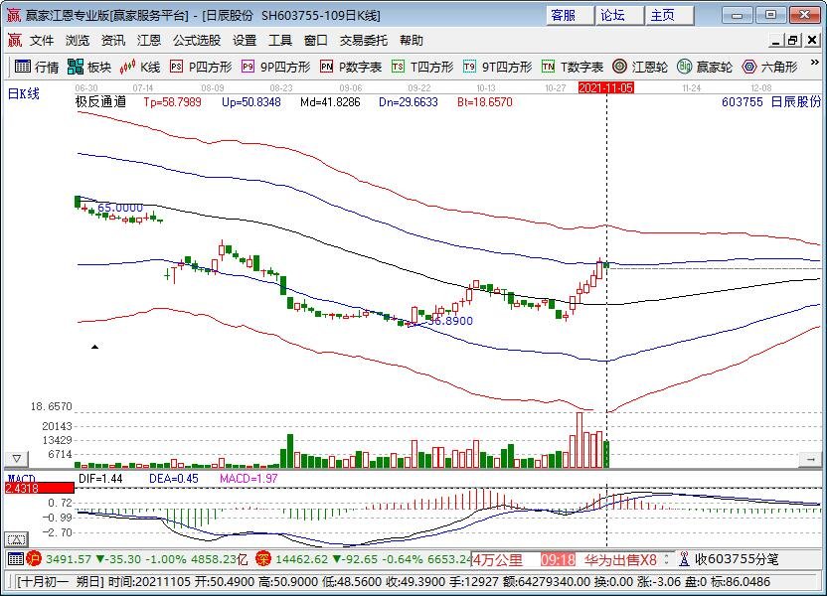Screen dimensions: 827x596
Task: Click the news ticker 华为出售X8
Action: (x=620, y=559)
